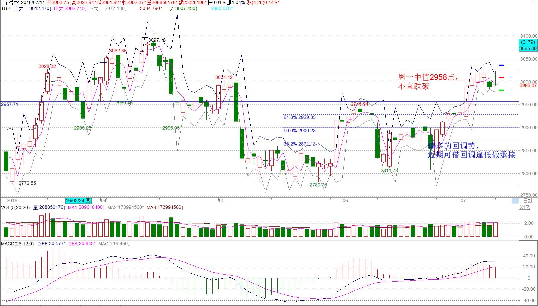This screenshot has height=306, width=538.
Task: Click the 3028.32 peak label
Action: tap(47, 66)
